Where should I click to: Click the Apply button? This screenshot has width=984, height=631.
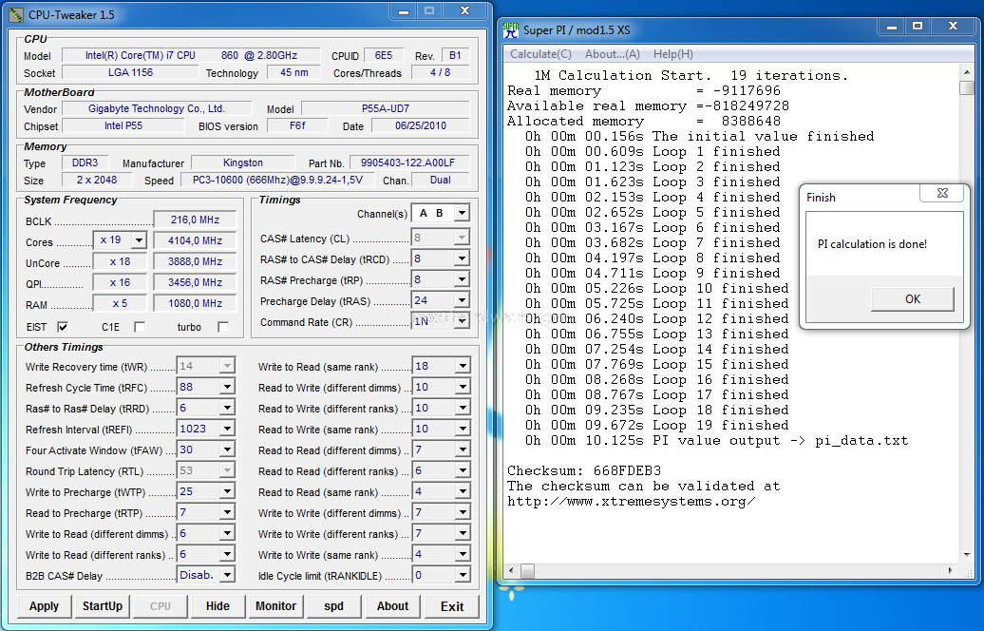coord(44,606)
